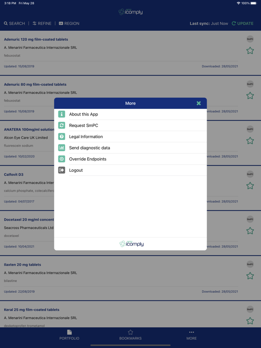
Task: Star the Ilaxten 20 mg tablets entry
Action: coord(250,276)
